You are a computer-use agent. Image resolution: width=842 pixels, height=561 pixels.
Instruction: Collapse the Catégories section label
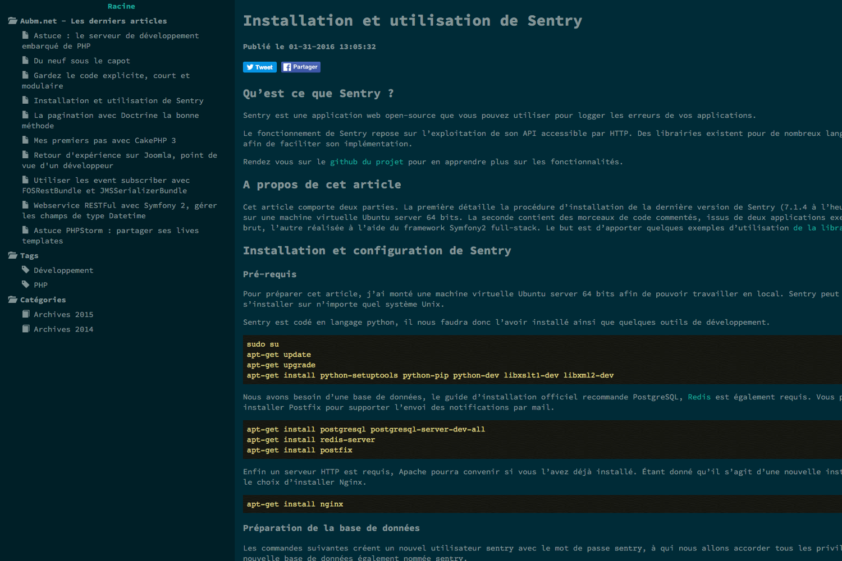click(43, 300)
